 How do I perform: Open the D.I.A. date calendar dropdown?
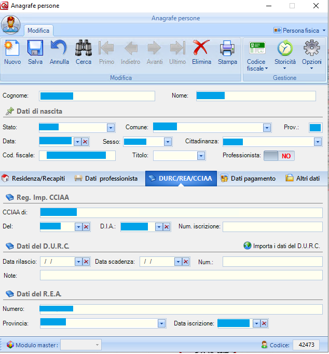pos(159,227)
